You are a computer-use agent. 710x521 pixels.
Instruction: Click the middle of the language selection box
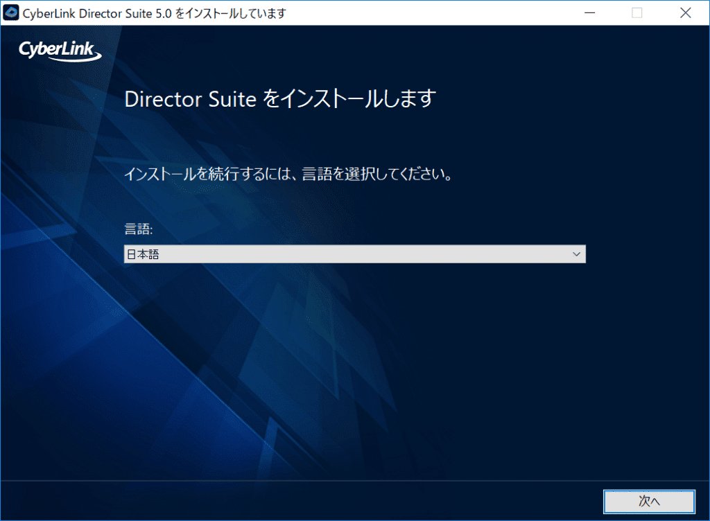(x=354, y=254)
